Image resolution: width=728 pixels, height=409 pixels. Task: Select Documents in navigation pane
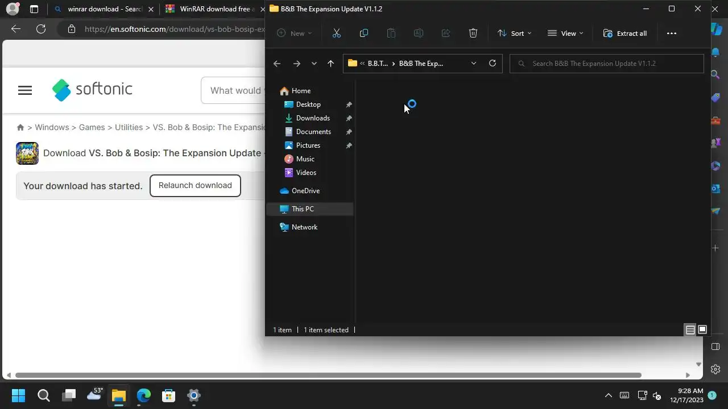(312, 132)
